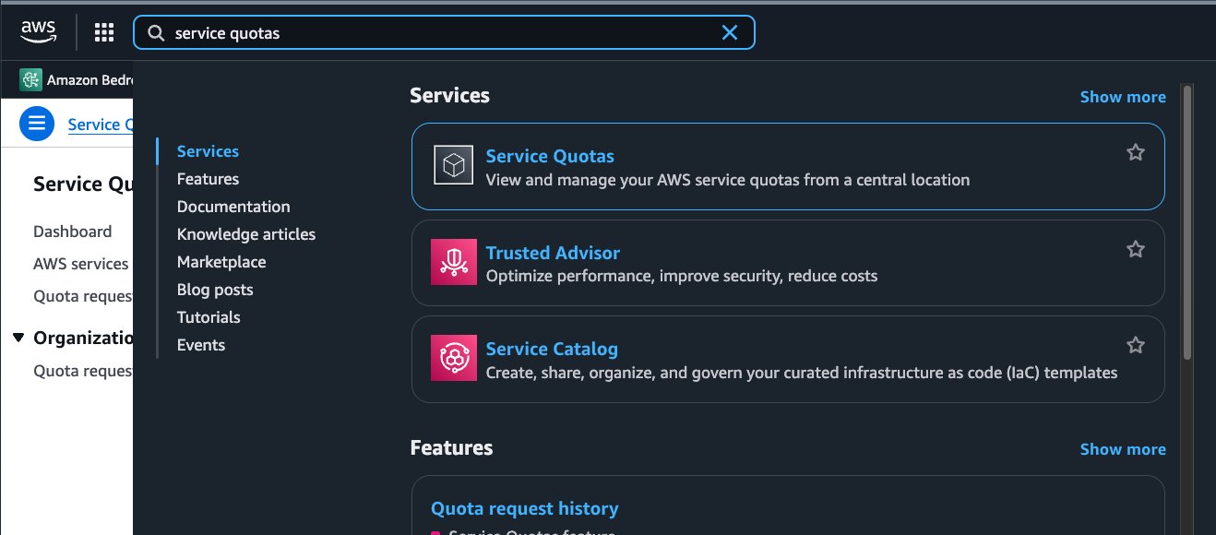Click the Service Catalog service icon
This screenshot has height=535, width=1216.
pyautogui.click(x=453, y=359)
